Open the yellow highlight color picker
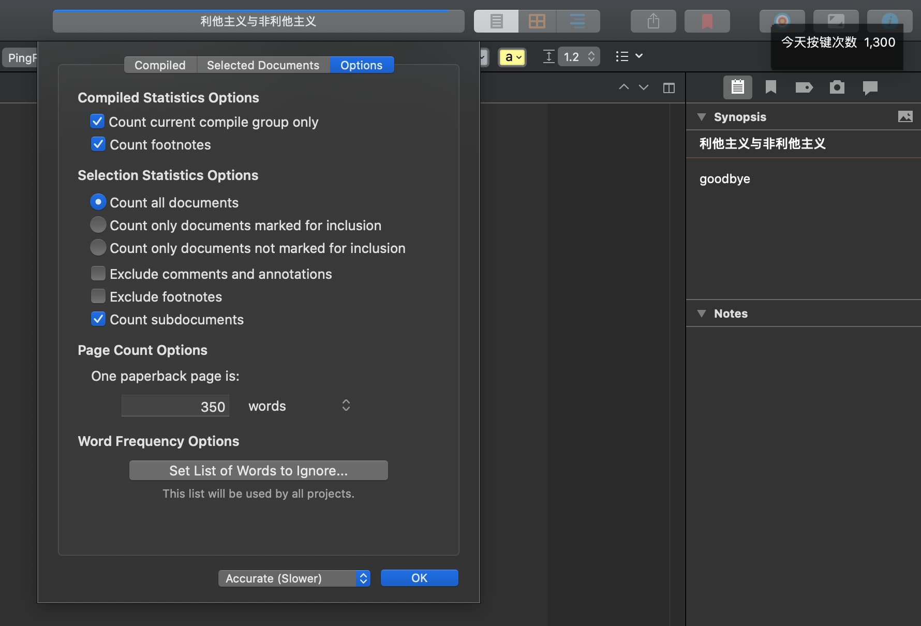 coord(512,57)
